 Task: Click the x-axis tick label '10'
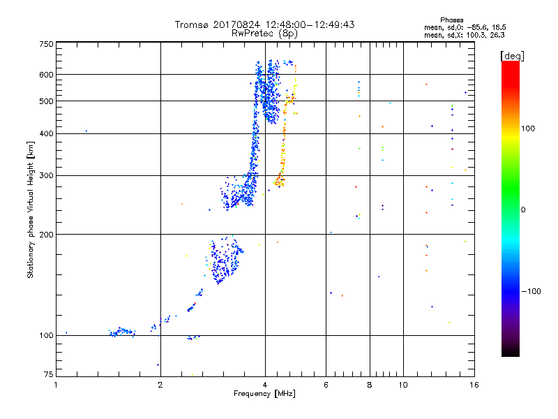pyautogui.click(x=403, y=385)
